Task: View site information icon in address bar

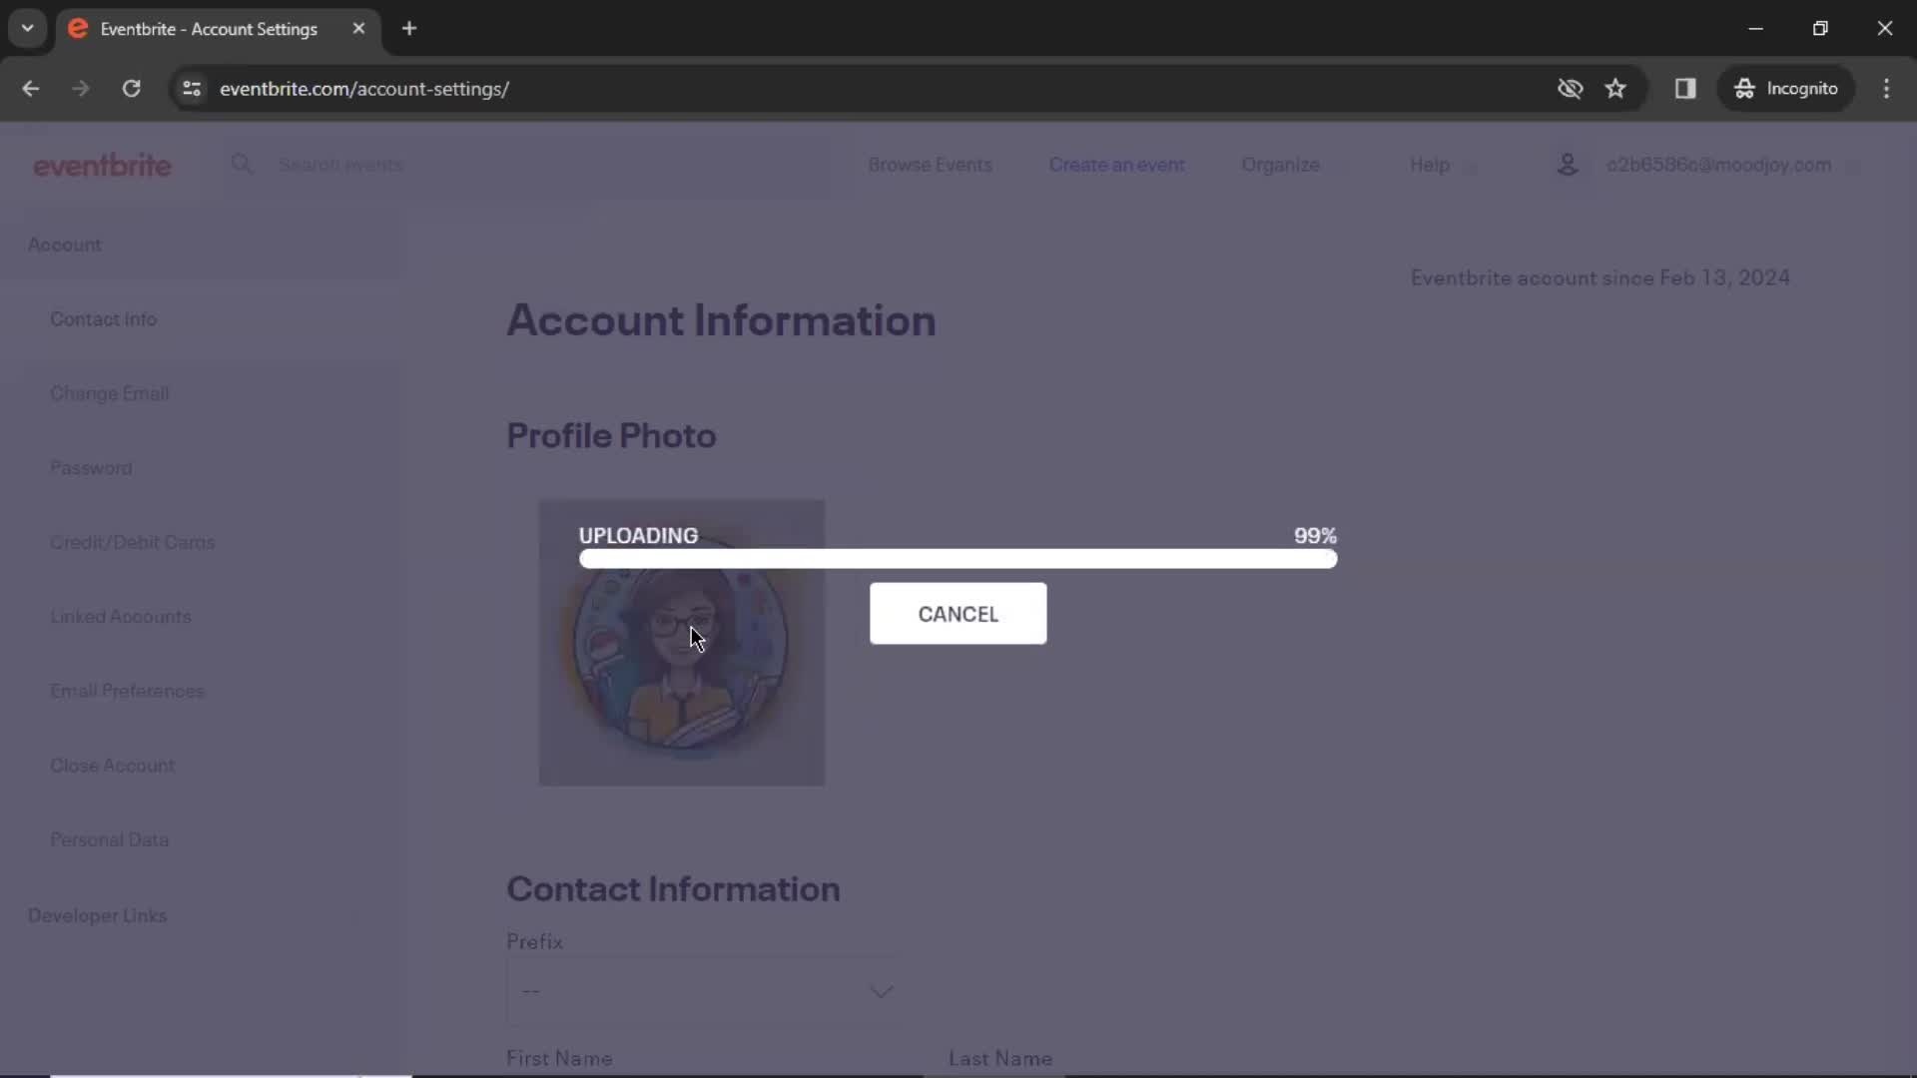Action: (x=192, y=89)
